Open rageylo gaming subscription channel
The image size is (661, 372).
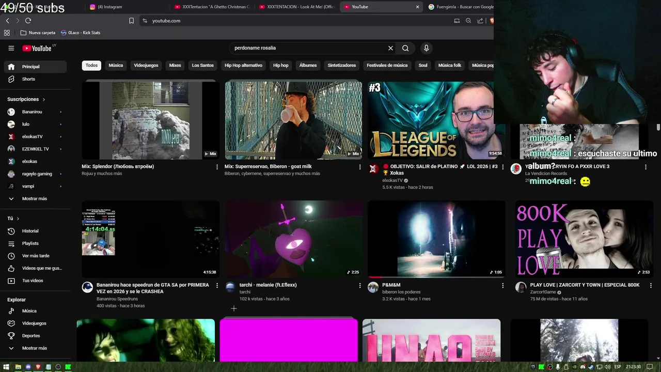(x=35, y=174)
